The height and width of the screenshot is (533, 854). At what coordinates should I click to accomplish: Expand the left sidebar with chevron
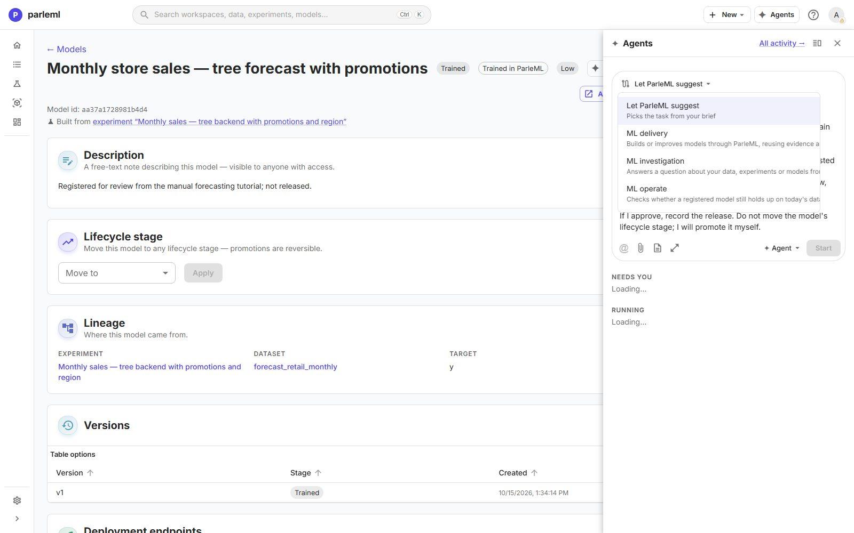[x=17, y=519]
